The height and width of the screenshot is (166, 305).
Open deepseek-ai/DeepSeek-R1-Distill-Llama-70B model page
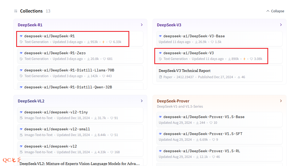pyautogui.click(x=69, y=70)
